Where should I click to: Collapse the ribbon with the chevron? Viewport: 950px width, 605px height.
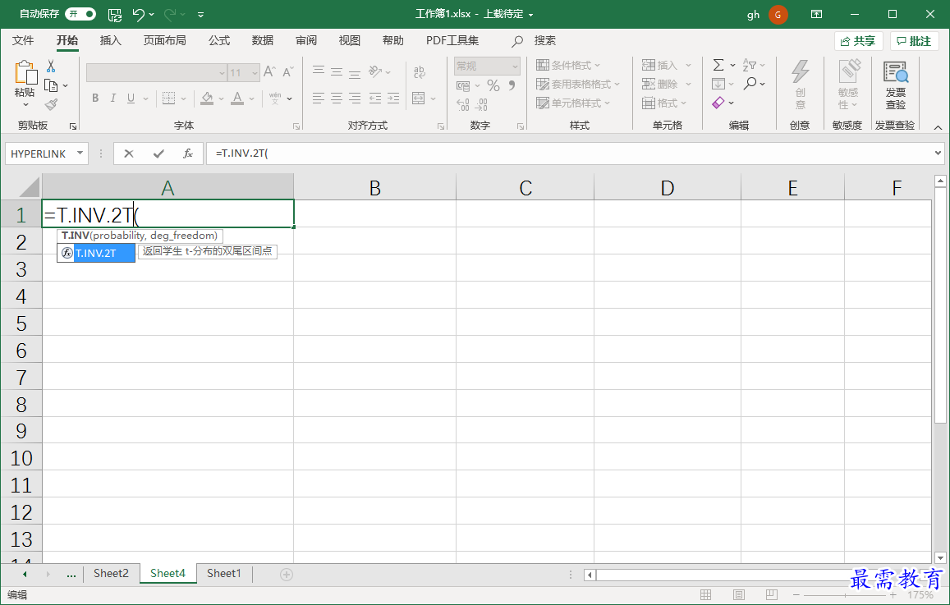938,127
